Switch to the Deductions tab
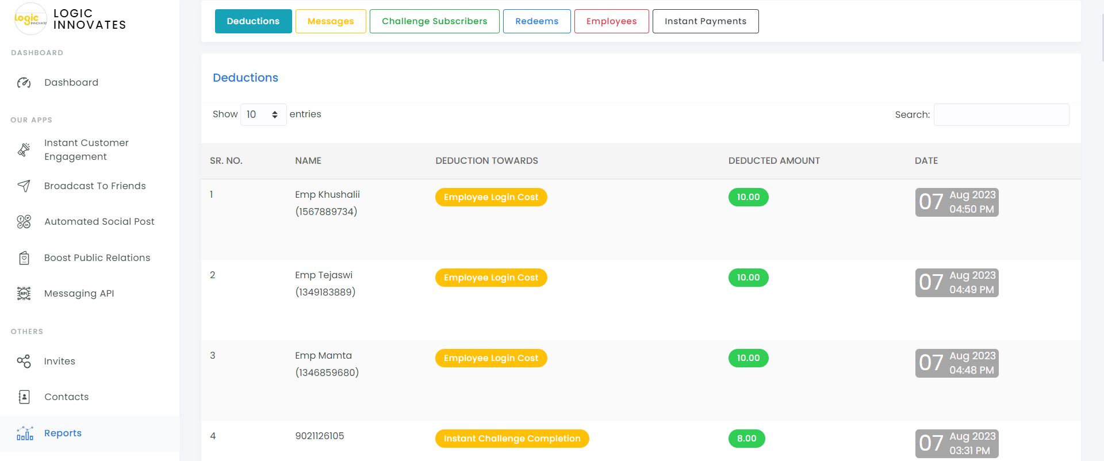 253,21
